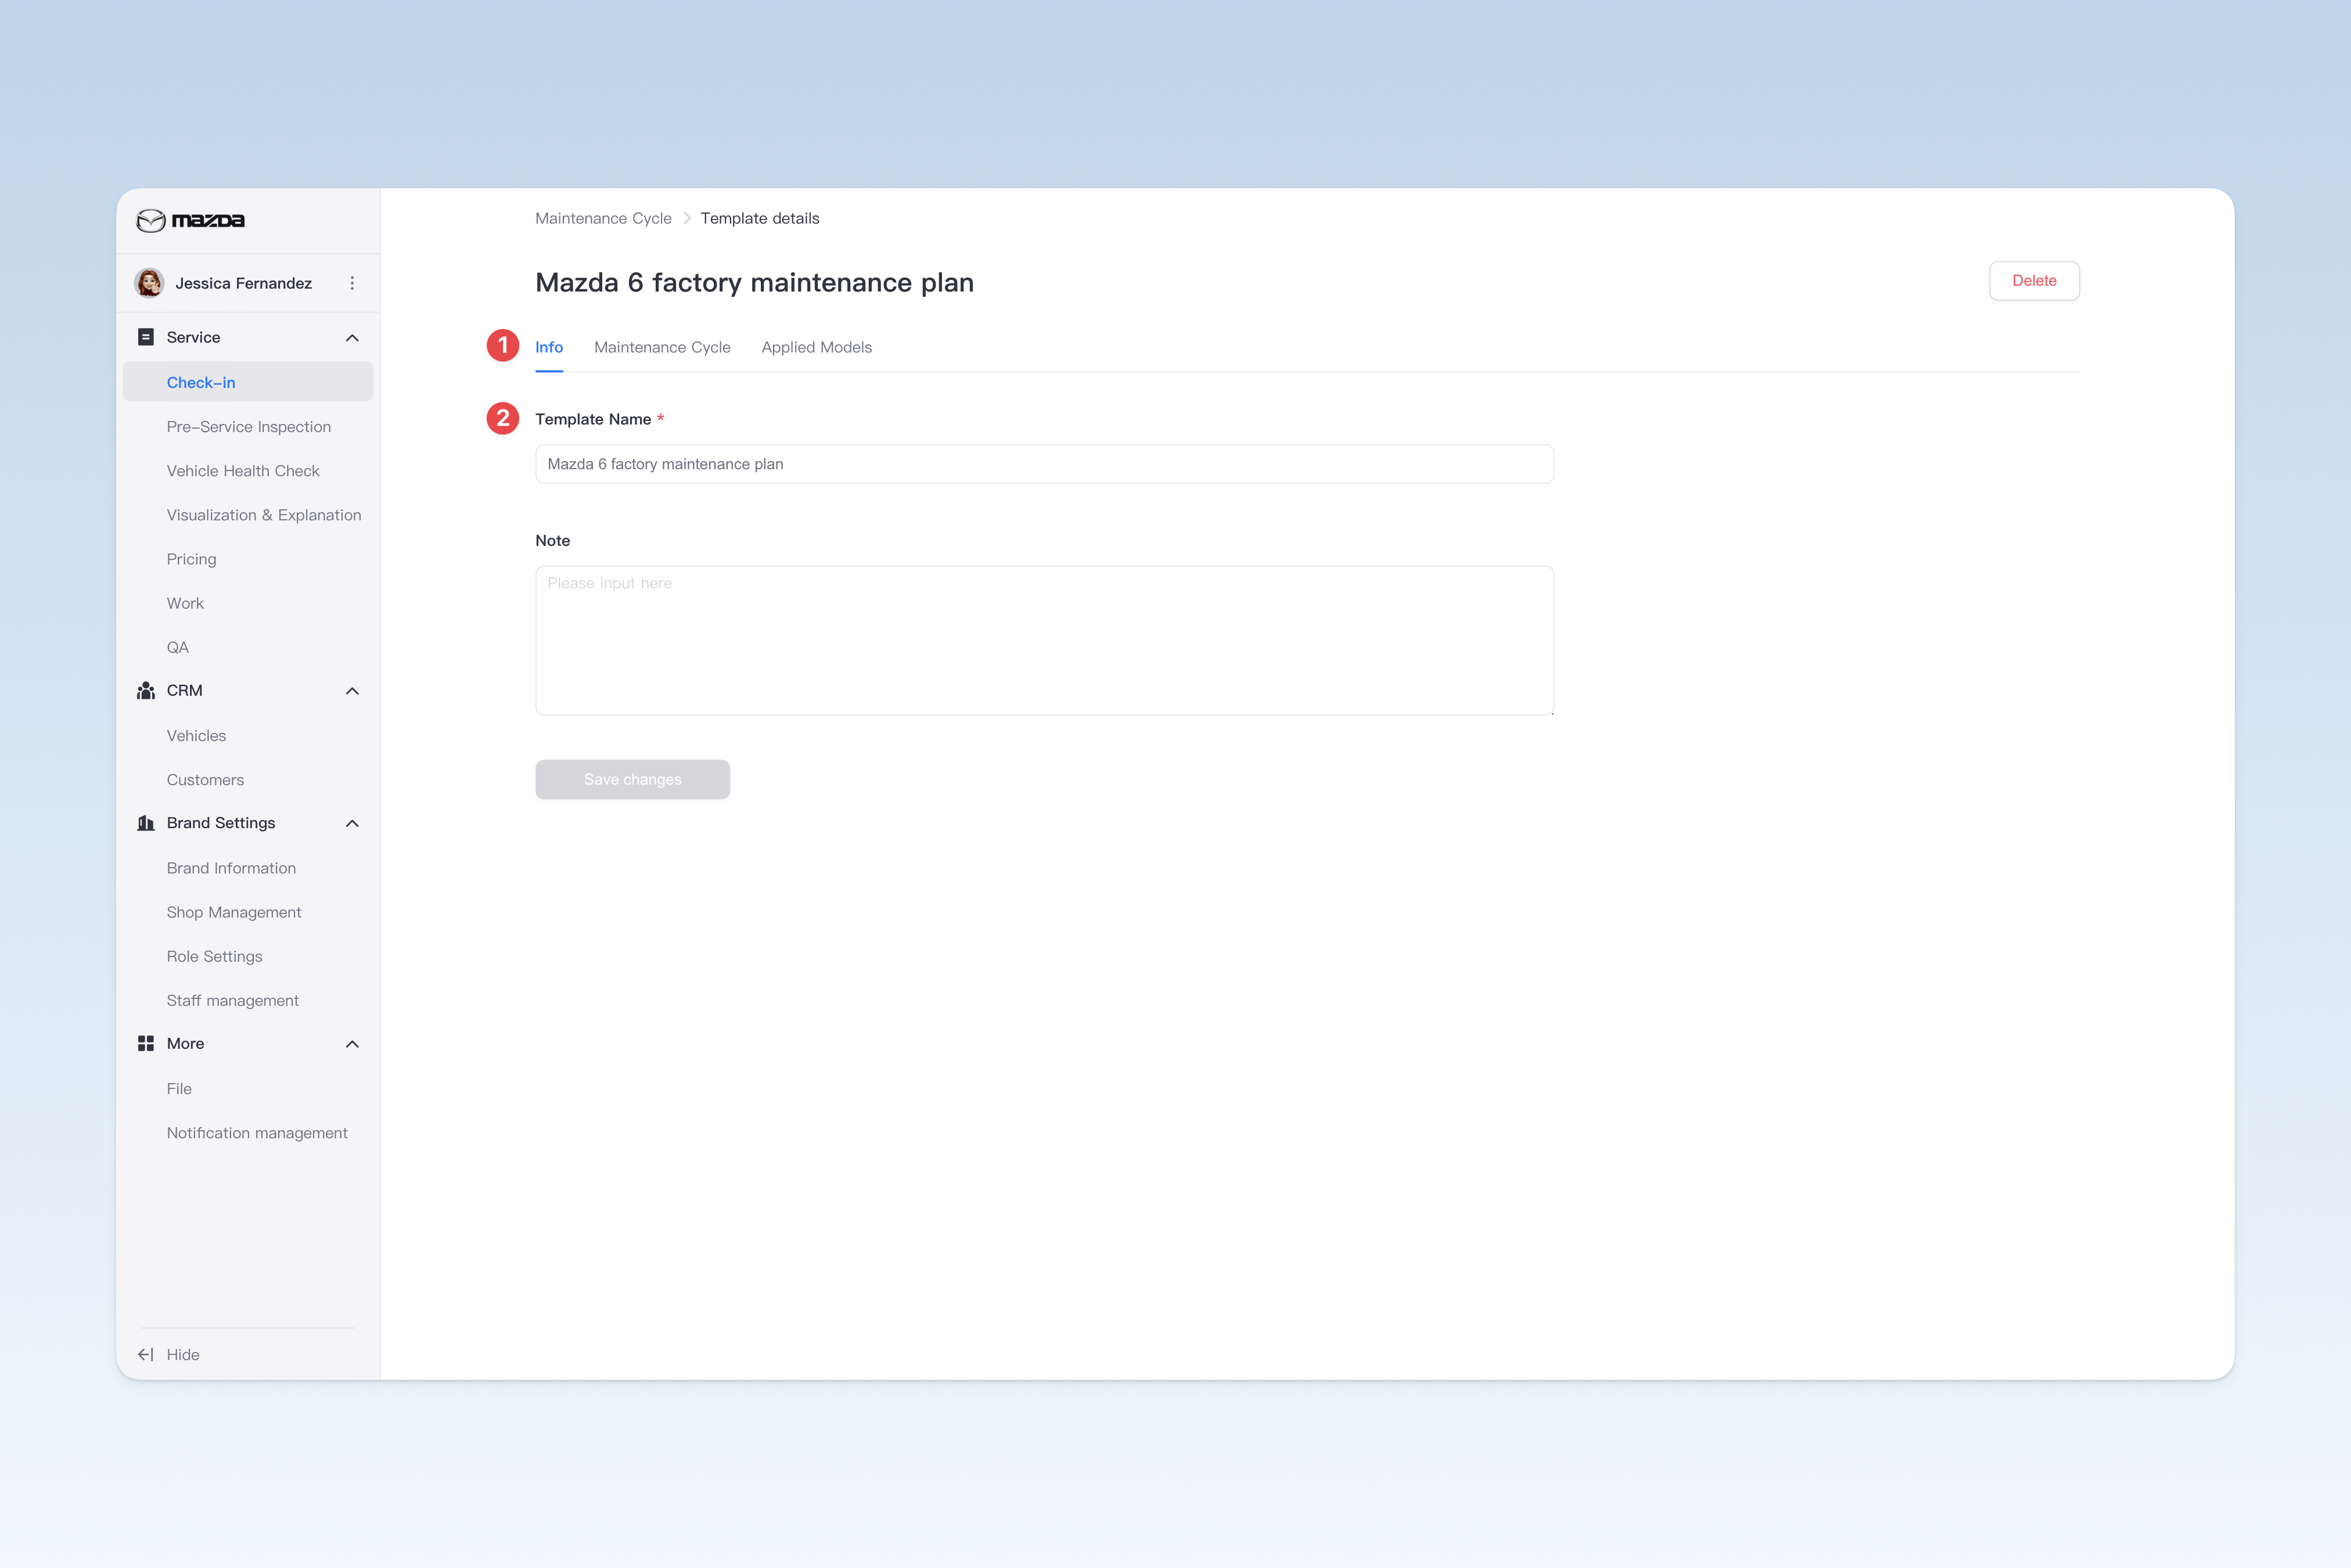Click the Hide sidebar label
The image size is (2351, 1568).
click(183, 1354)
